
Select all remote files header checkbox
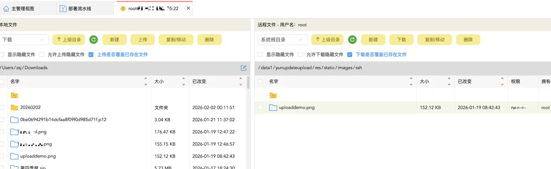coord(260,82)
